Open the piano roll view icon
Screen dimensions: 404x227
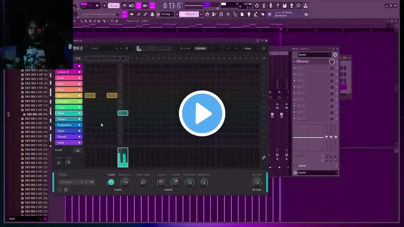pos(214,14)
